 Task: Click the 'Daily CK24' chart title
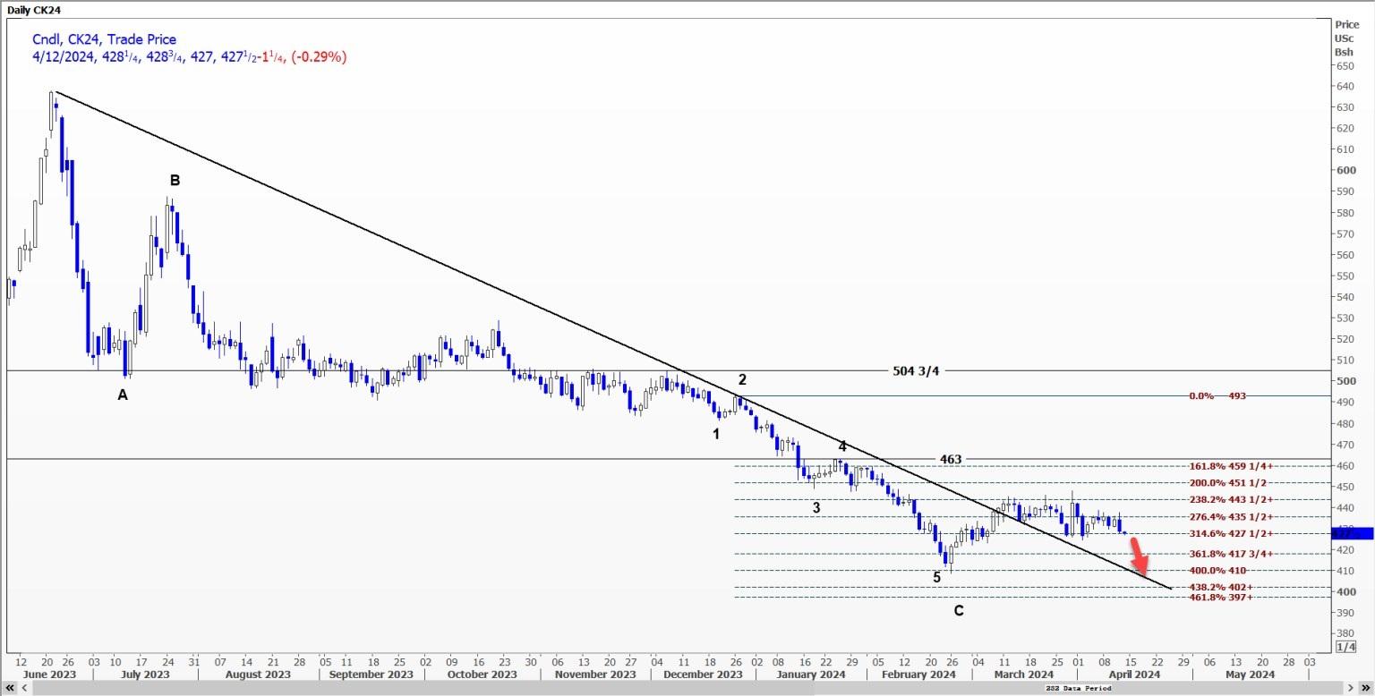click(35, 9)
